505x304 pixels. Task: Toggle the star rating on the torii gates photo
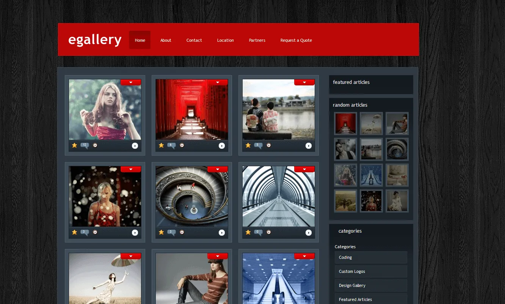[x=161, y=145]
